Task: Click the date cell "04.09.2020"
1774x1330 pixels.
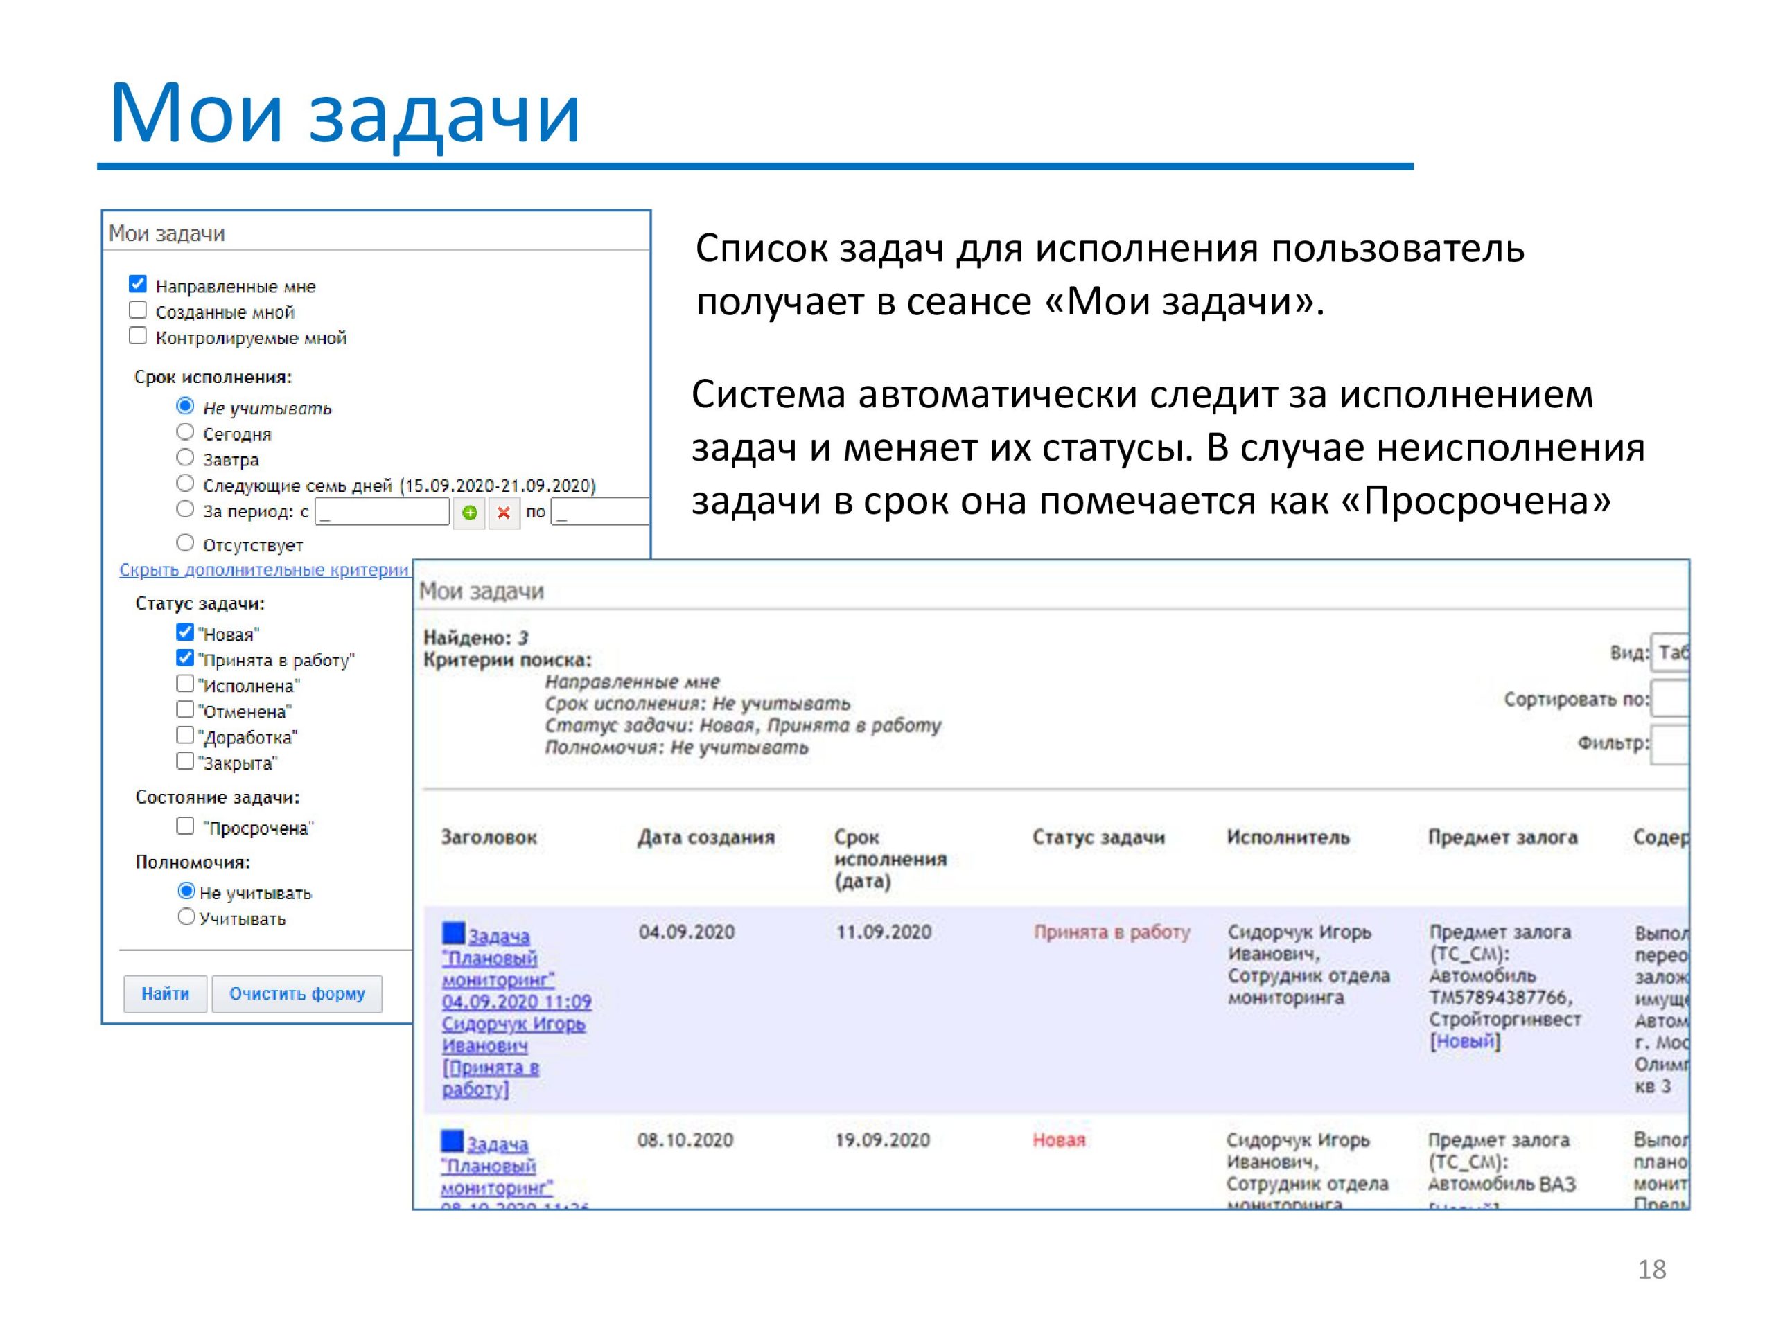Action: [x=687, y=932]
